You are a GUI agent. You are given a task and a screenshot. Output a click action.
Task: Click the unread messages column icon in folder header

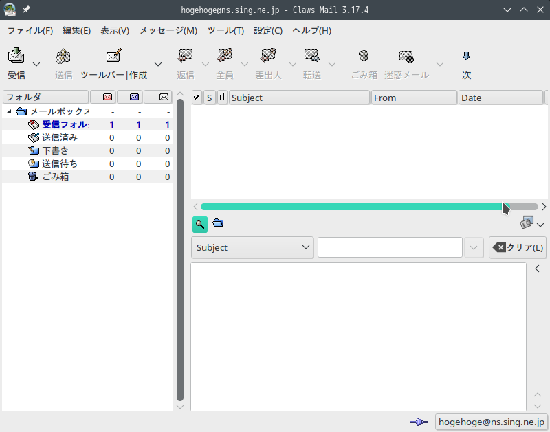pyautogui.click(x=134, y=97)
